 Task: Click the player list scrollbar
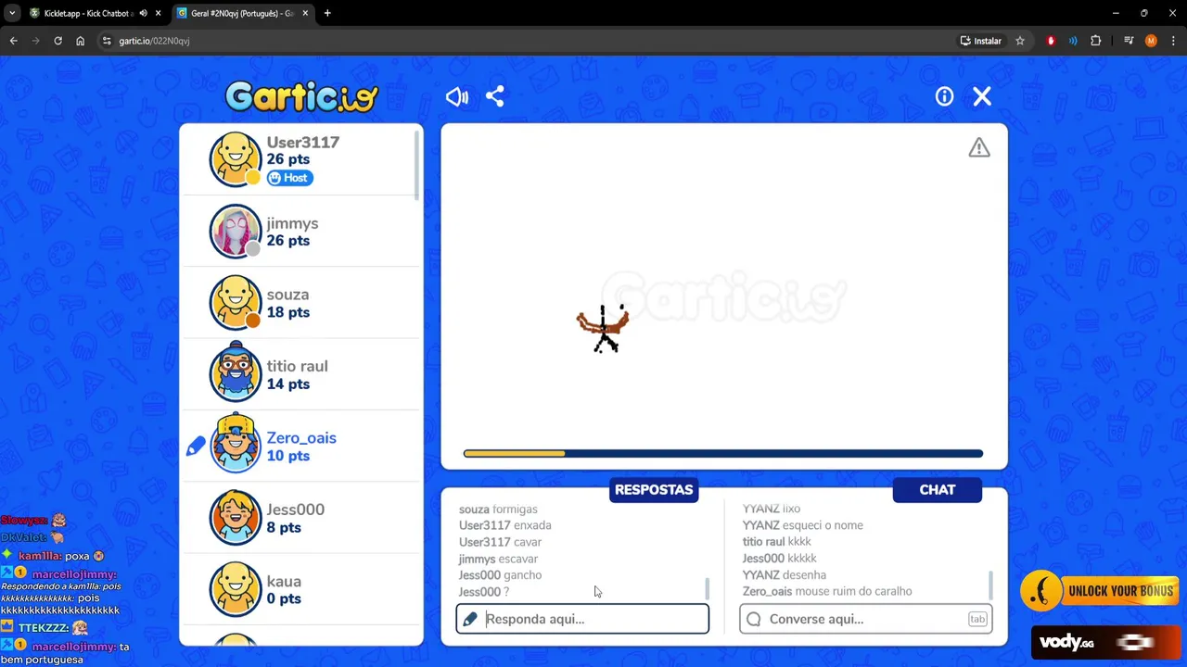pos(417,165)
